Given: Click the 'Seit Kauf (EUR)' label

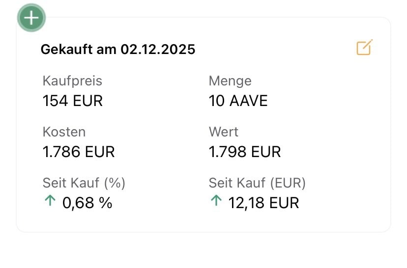Looking at the screenshot, I should tap(257, 183).
